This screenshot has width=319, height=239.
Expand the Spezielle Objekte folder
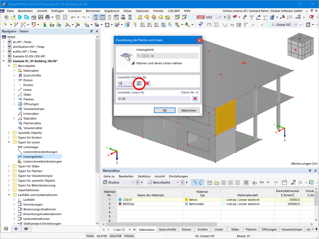point(9,133)
